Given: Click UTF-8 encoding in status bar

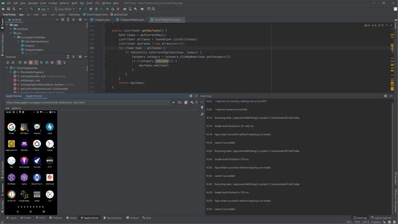Looking at the screenshot, I should pos(366,222).
